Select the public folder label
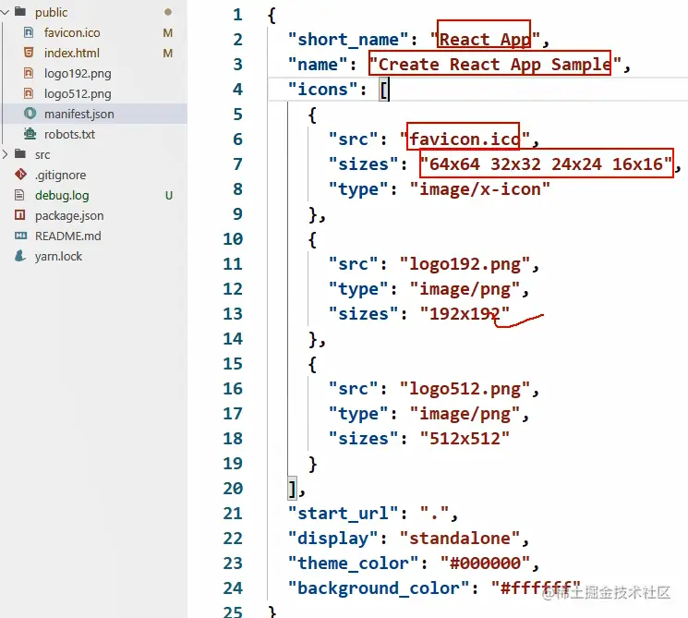 point(52,13)
